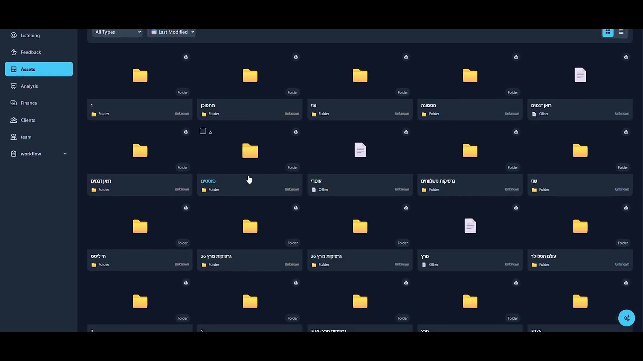Open the מספונה folder title
Viewport: 643px width, 361px height.
(x=428, y=106)
